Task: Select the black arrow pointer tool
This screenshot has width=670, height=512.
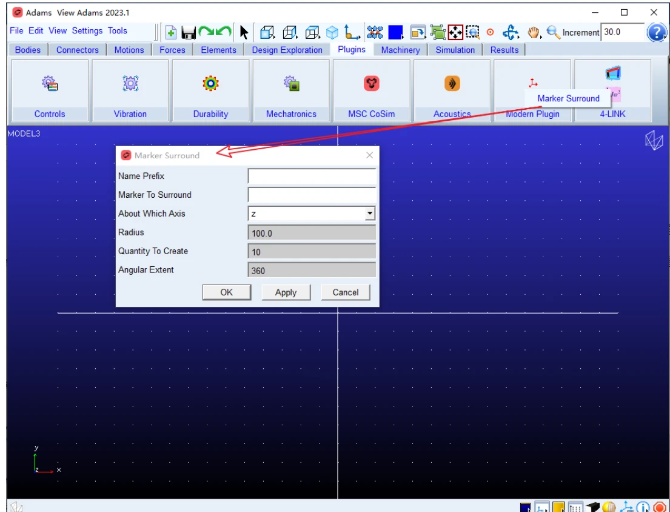Action: coord(244,32)
